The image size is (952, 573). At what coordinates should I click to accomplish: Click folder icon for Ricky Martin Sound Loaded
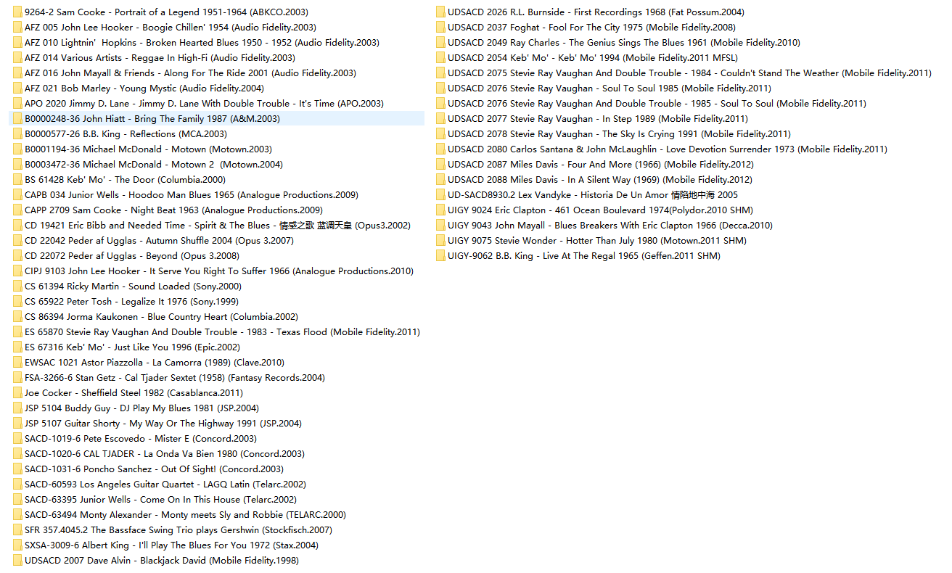pyautogui.click(x=17, y=286)
